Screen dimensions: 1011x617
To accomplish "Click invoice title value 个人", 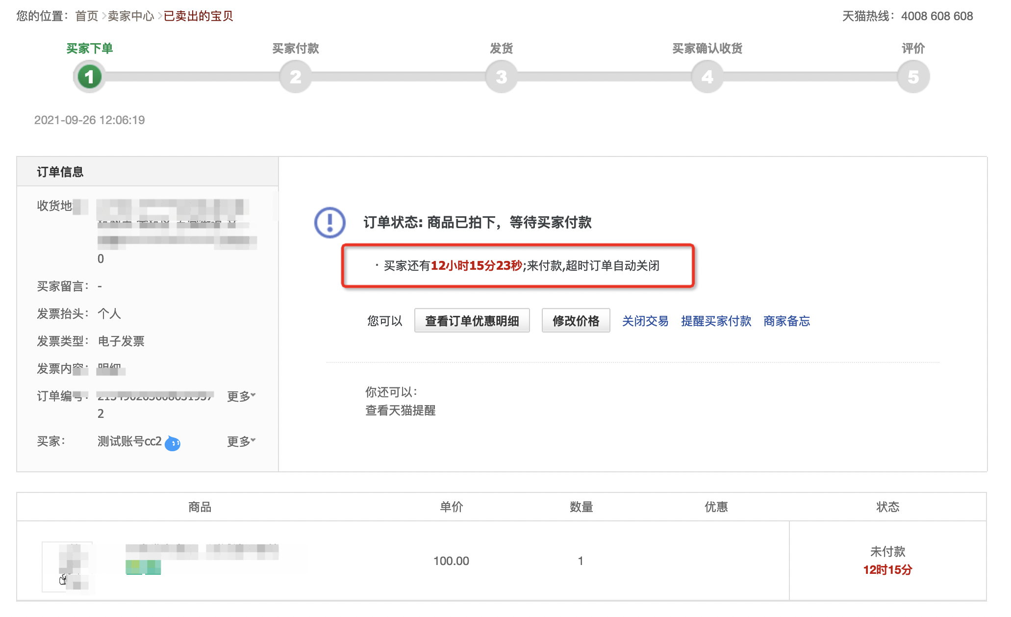I will click(109, 313).
